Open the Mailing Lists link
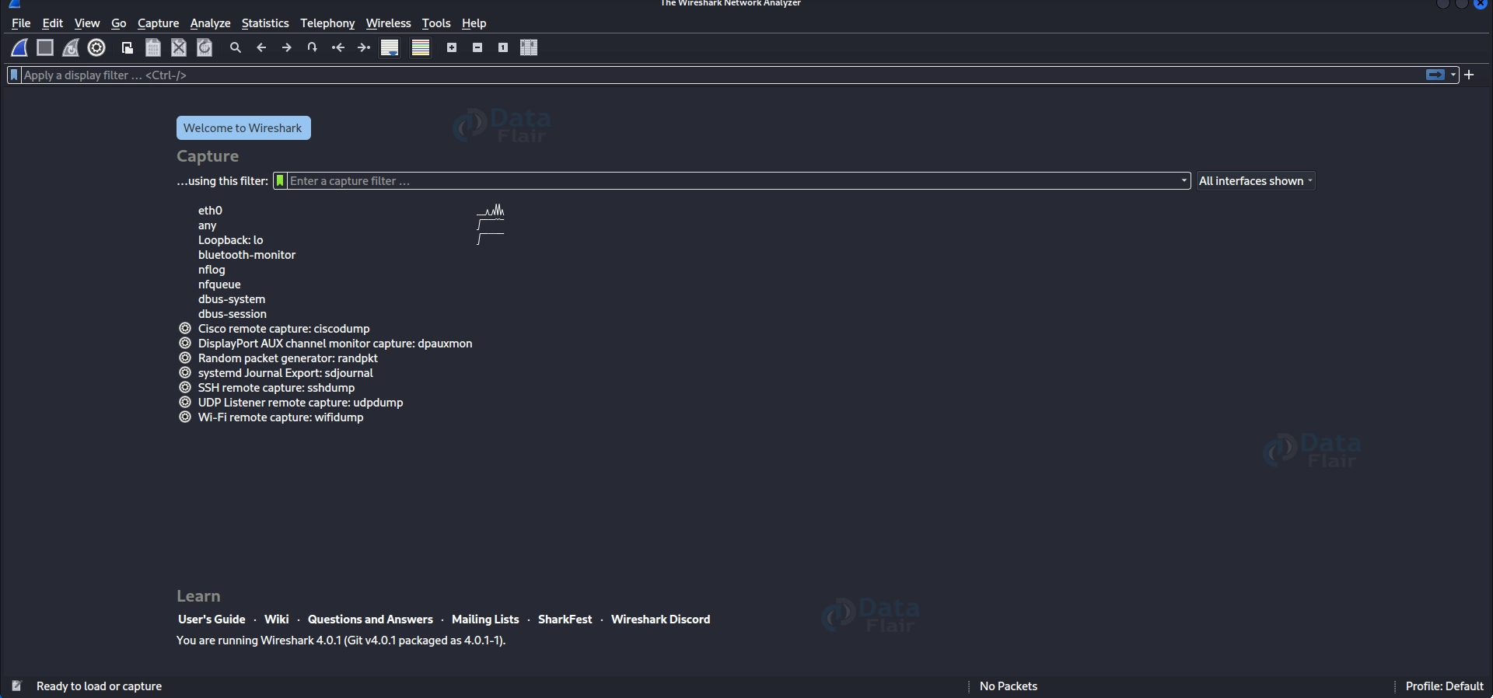This screenshot has width=1493, height=698. click(x=485, y=619)
